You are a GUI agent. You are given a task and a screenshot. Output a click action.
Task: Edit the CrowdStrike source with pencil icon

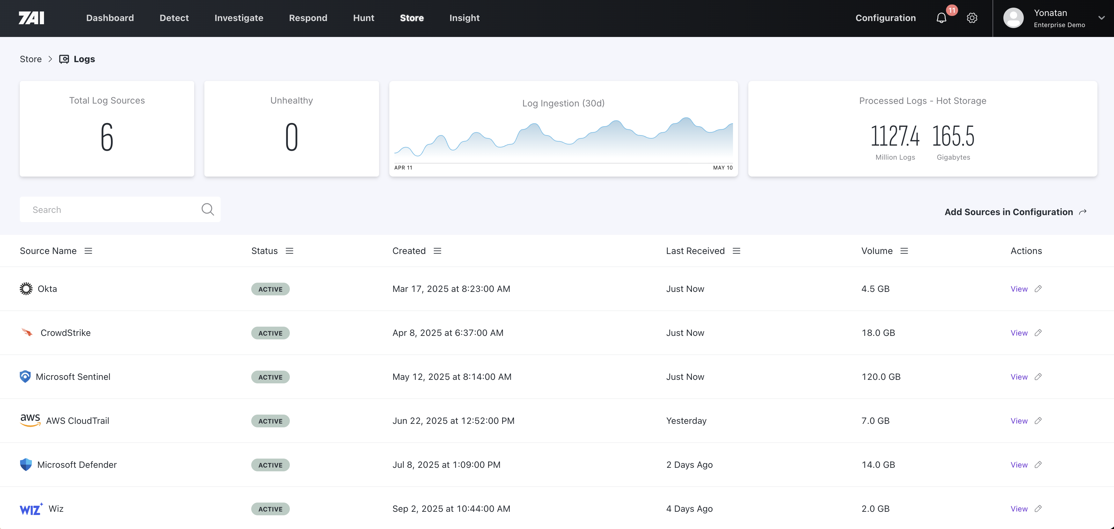1038,333
